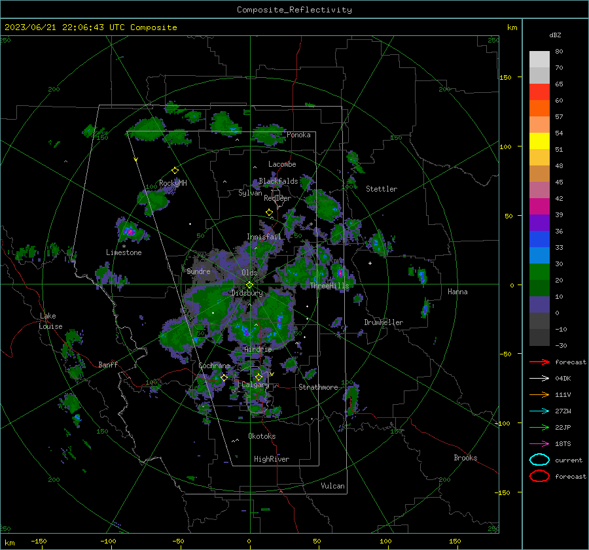Click the Stettler city label
The width and height of the screenshot is (589, 550).
382,189
